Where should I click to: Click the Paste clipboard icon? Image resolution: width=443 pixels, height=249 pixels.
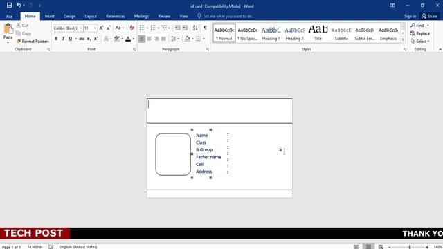click(8, 29)
